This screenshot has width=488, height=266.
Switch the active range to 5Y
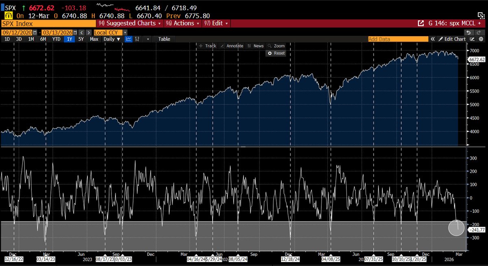click(x=81, y=39)
